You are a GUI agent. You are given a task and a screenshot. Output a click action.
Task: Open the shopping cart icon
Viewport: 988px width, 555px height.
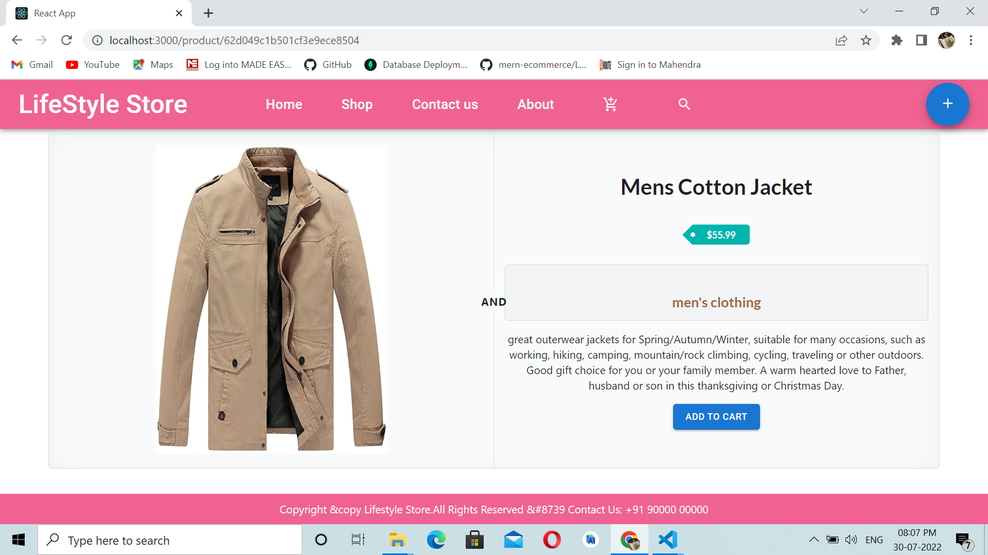pos(610,104)
